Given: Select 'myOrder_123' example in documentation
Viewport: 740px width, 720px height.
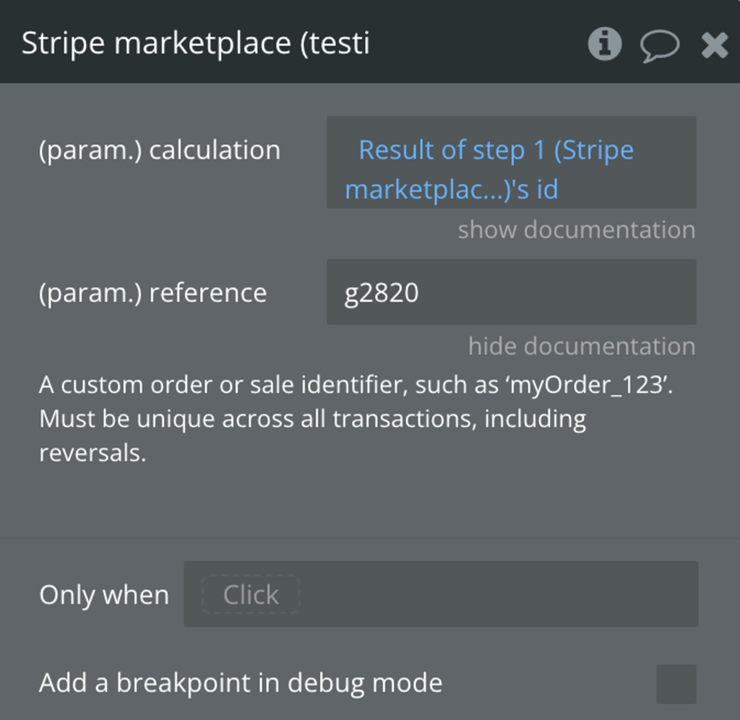Looking at the screenshot, I should [588, 385].
